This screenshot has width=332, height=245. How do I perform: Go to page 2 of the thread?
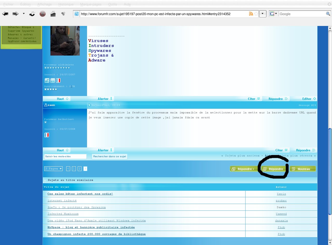(x=80, y=169)
